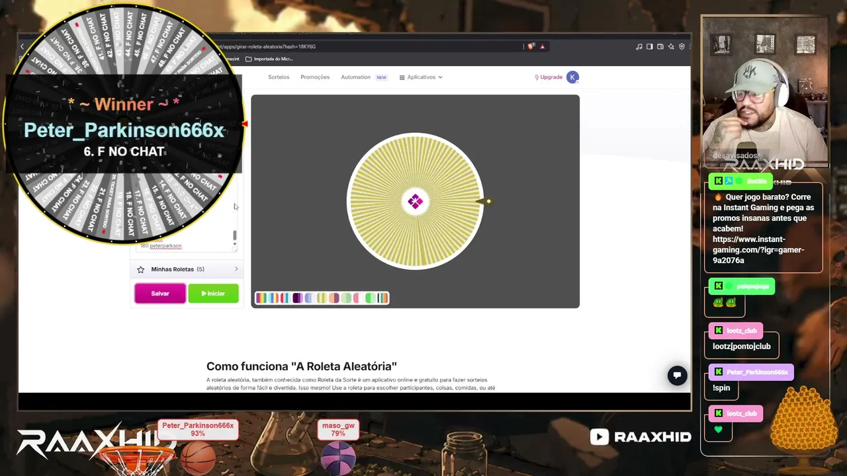Click the Upgrade link
847x476 pixels.
pyautogui.click(x=549, y=77)
